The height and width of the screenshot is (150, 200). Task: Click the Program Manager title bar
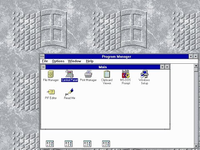(117, 57)
